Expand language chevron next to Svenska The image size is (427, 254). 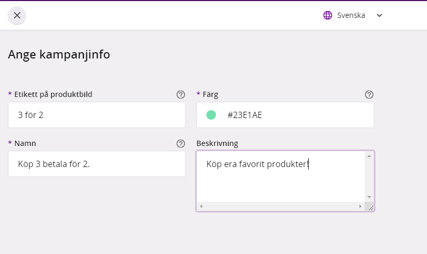point(379,15)
